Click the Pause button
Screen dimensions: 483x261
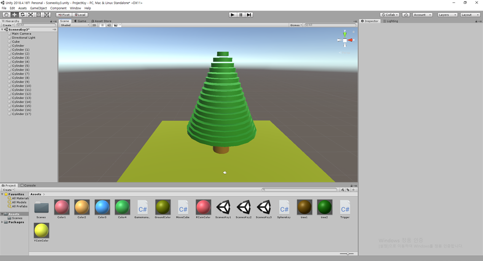point(241,15)
